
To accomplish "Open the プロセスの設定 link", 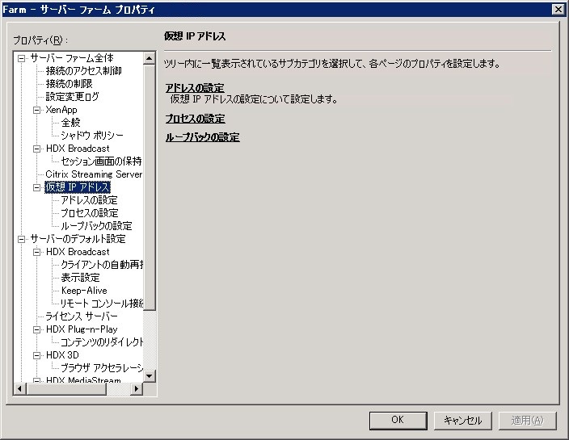I will tap(196, 119).
